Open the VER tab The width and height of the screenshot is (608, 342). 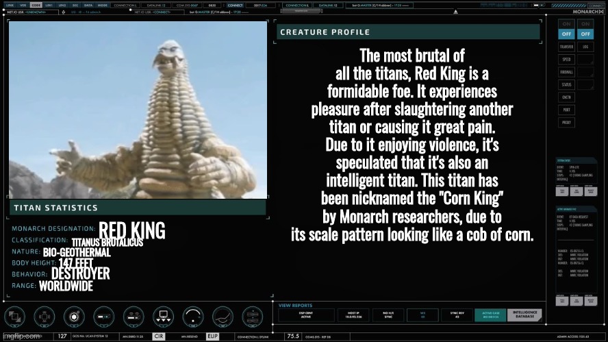(23, 5)
